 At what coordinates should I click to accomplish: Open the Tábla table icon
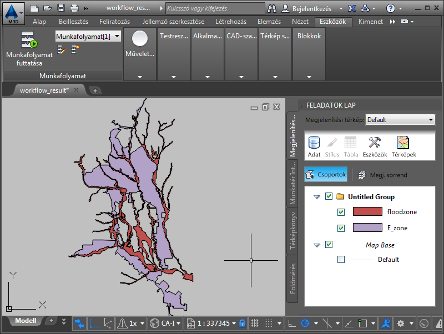point(350,146)
